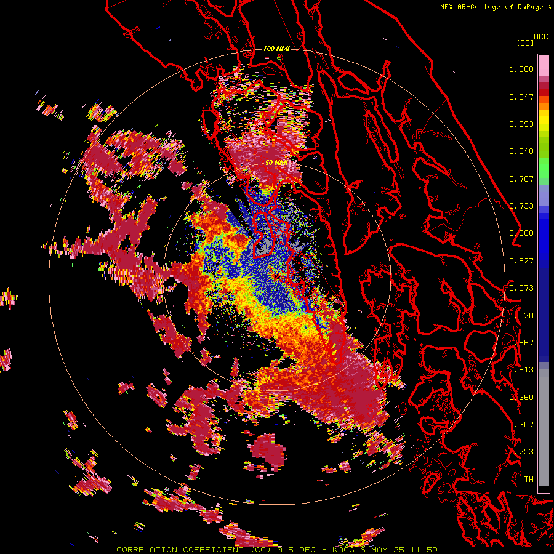Click the yellow segment of the color bar

point(544,121)
